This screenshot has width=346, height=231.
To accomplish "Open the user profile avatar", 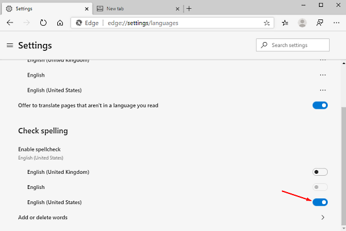I will click(x=302, y=23).
